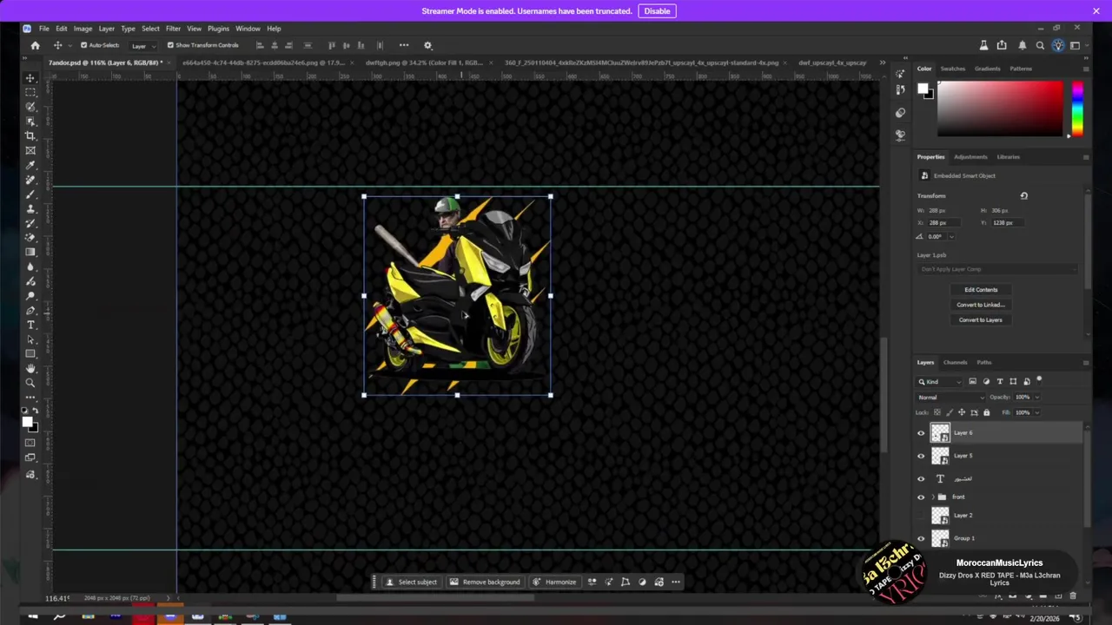Screen dimensions: 1112x625
Task: Select the Eyedropper tool
Action: point(30,165)
